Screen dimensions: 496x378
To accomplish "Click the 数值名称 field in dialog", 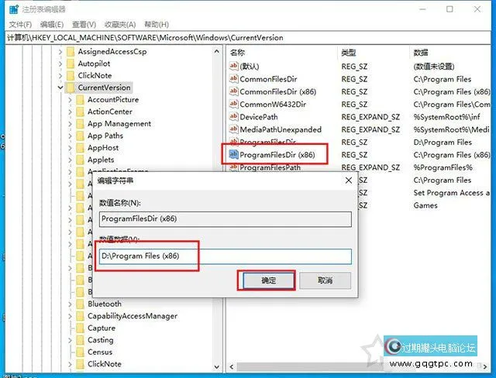I will coord(226,219).
